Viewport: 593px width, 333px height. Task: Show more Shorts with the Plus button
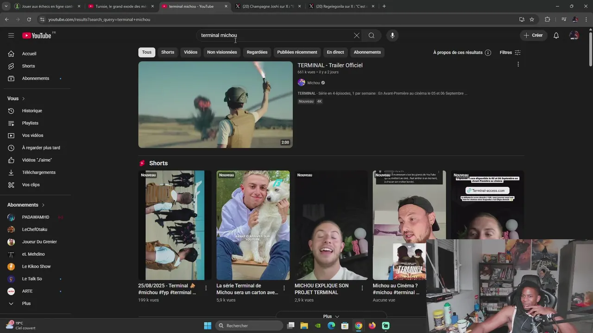[x=331, y=316]
